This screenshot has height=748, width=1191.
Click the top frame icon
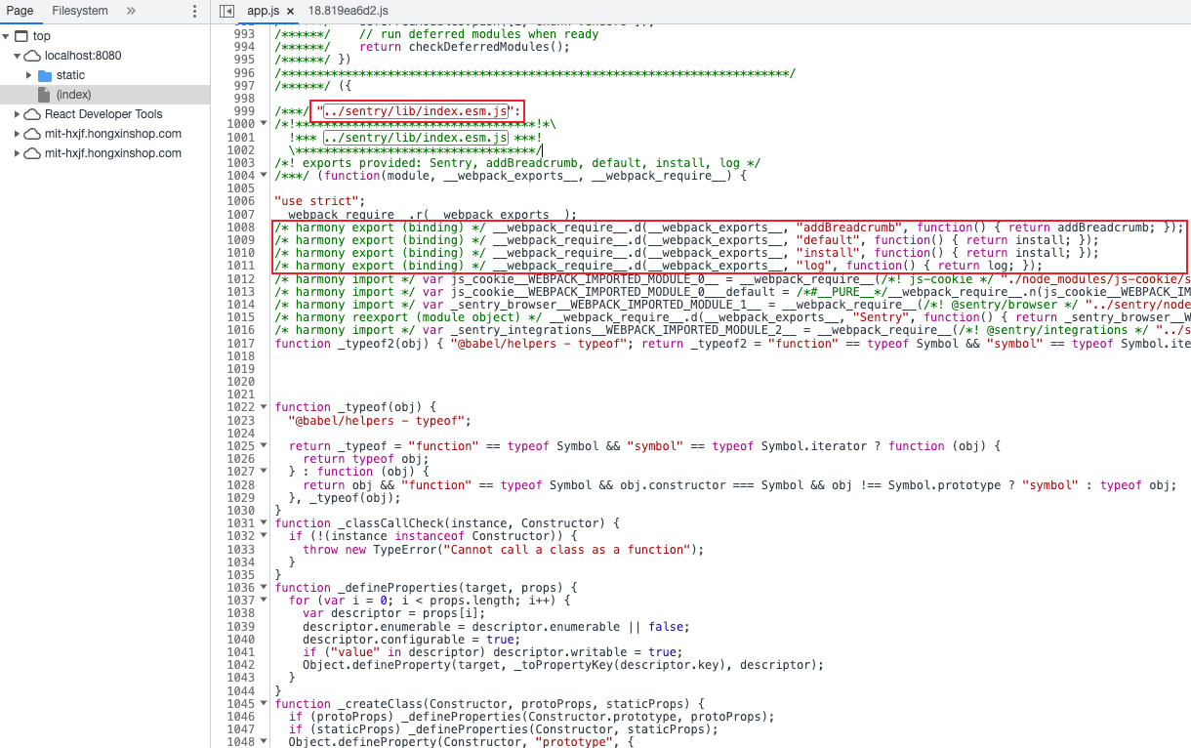(x=21, y=36)
